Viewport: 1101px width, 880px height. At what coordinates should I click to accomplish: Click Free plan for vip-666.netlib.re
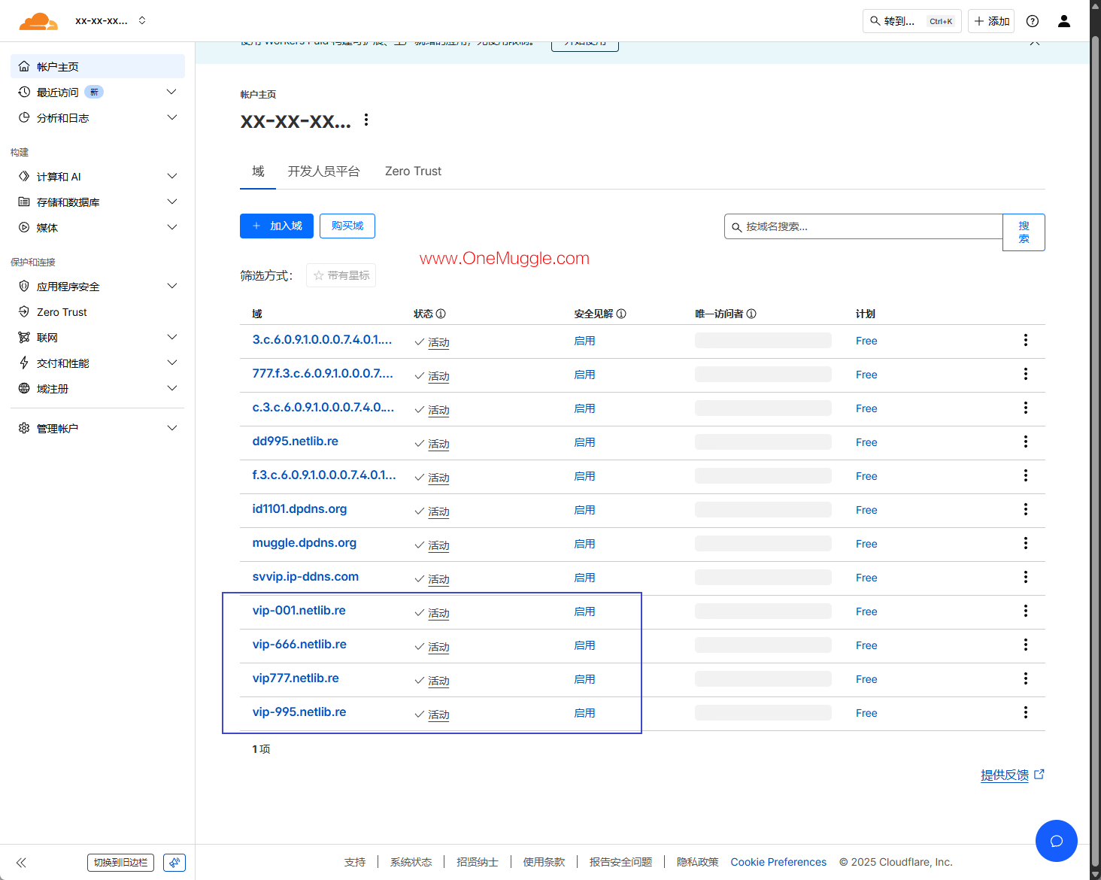tap(866, 645)
